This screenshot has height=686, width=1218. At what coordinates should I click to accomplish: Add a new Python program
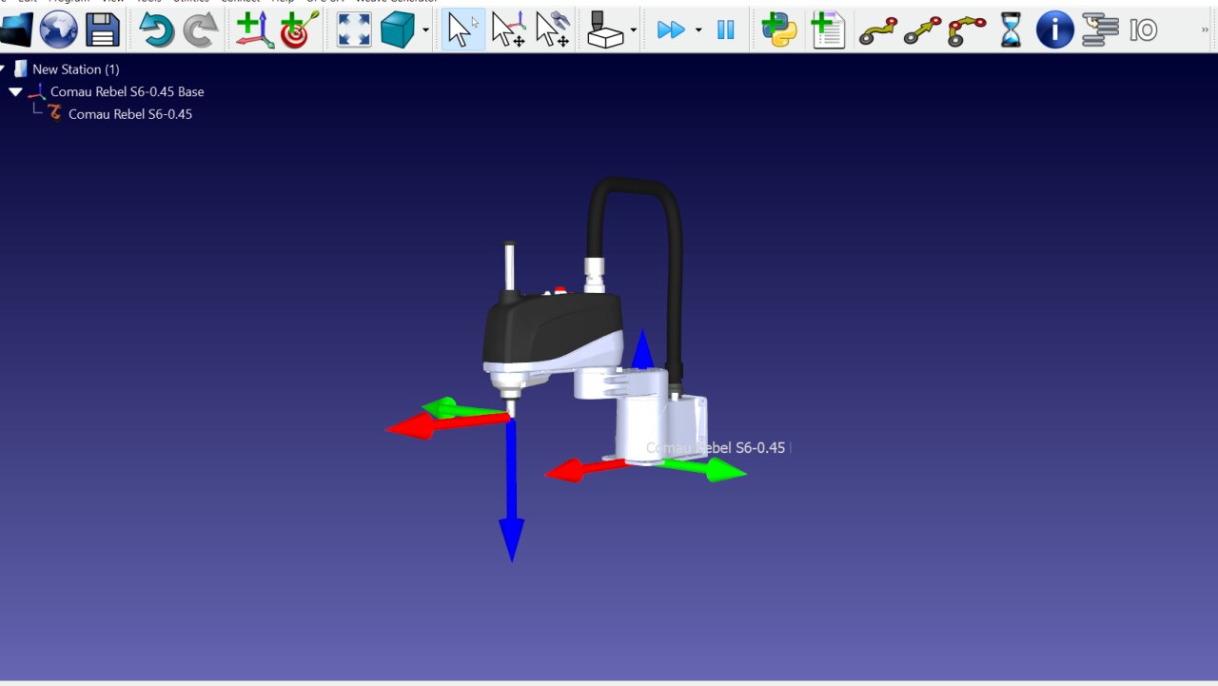[779, 29]
